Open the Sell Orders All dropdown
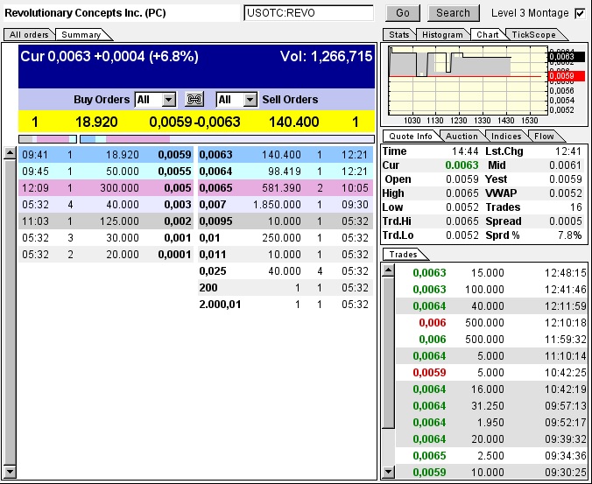 pyautogui.click(x=250, y=100)
